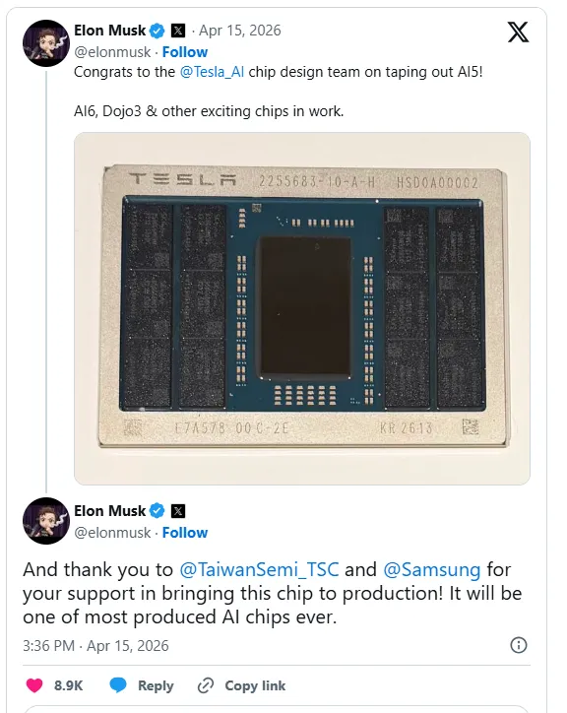Click verified badge in second tweet header
This screenshot has height=713, width=567.
[x=157, y=511]
